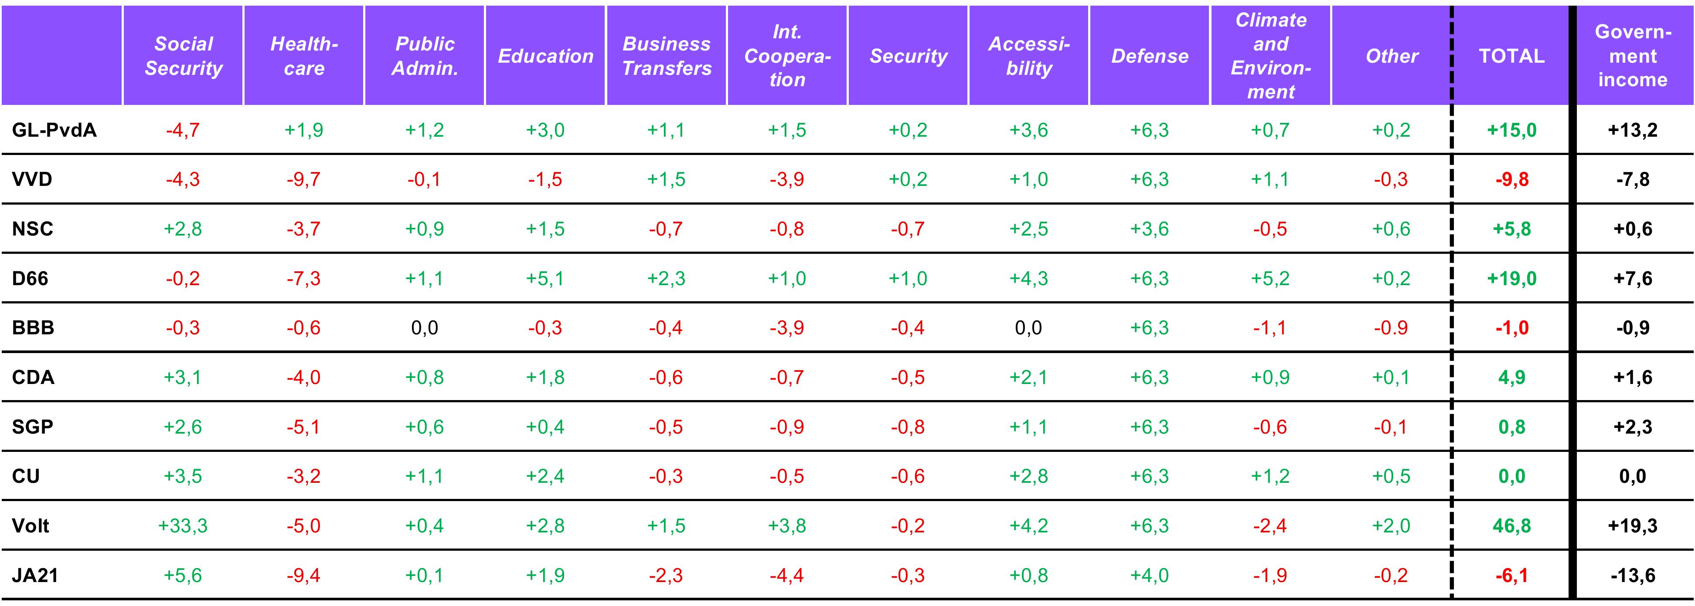
Task: Click the Business Transfers header
Action: point(667,56)
